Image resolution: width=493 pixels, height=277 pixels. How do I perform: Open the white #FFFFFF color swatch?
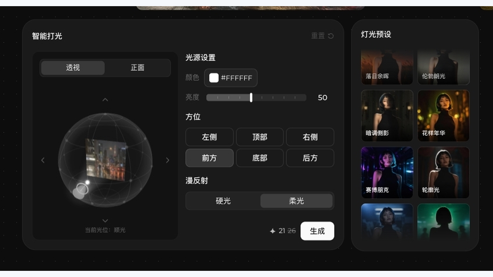click(214, 78)
